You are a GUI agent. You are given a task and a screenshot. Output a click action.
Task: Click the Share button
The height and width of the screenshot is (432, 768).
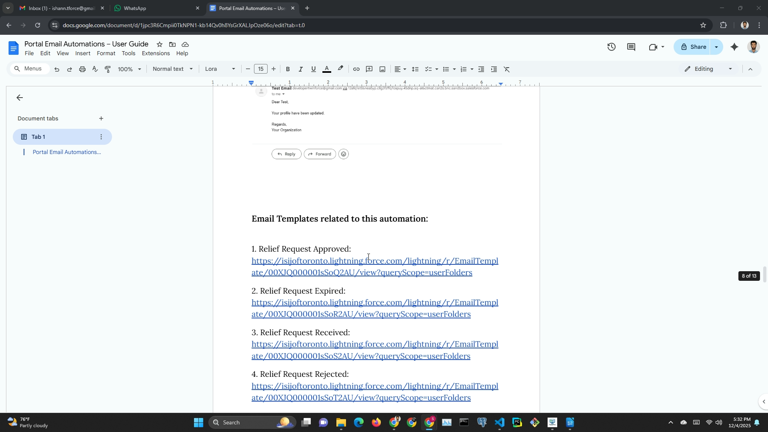(x=692, y=47)
